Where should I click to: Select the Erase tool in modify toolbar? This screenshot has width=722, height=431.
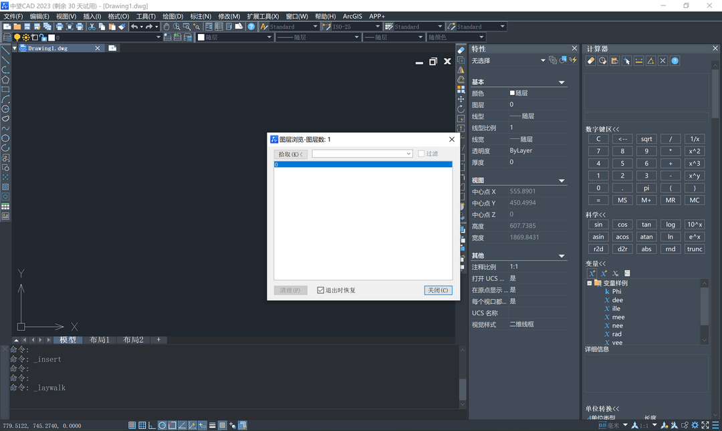(461, 50)
